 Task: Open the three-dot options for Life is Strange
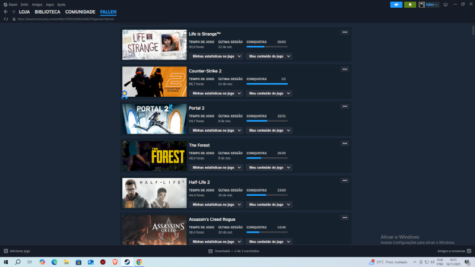click(344, 32)
